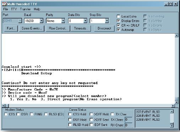The width and height of the screenshot is (180, 132).
Task: Close the Multi-threaded TTY window
Action: (x=176, y=4)
